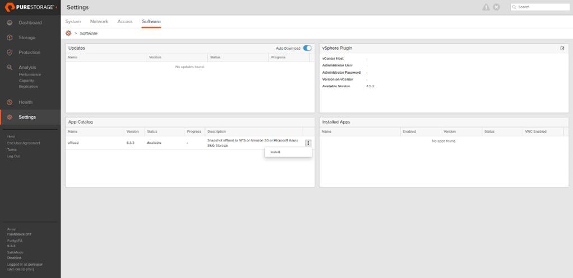
Task: Go to Protection in the sidebar
Action: (30, 53)
